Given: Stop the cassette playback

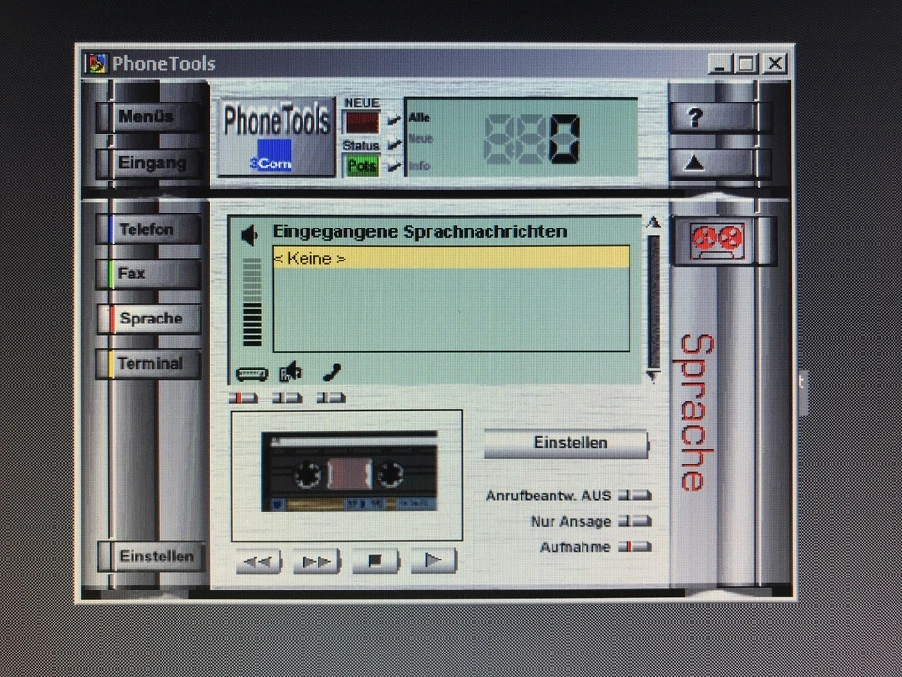Looking at the screenshot, I should click(375, 560).
